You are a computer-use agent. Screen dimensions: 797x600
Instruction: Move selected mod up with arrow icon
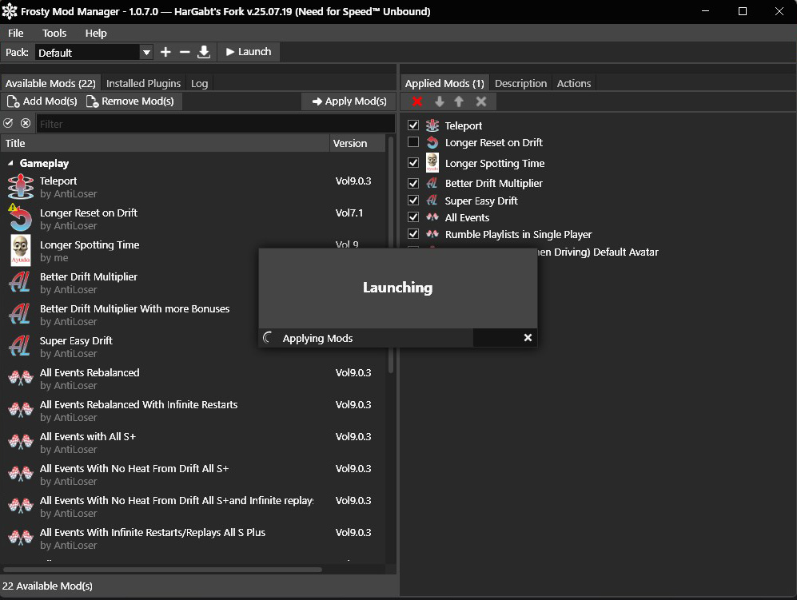(x=459, y=101)
